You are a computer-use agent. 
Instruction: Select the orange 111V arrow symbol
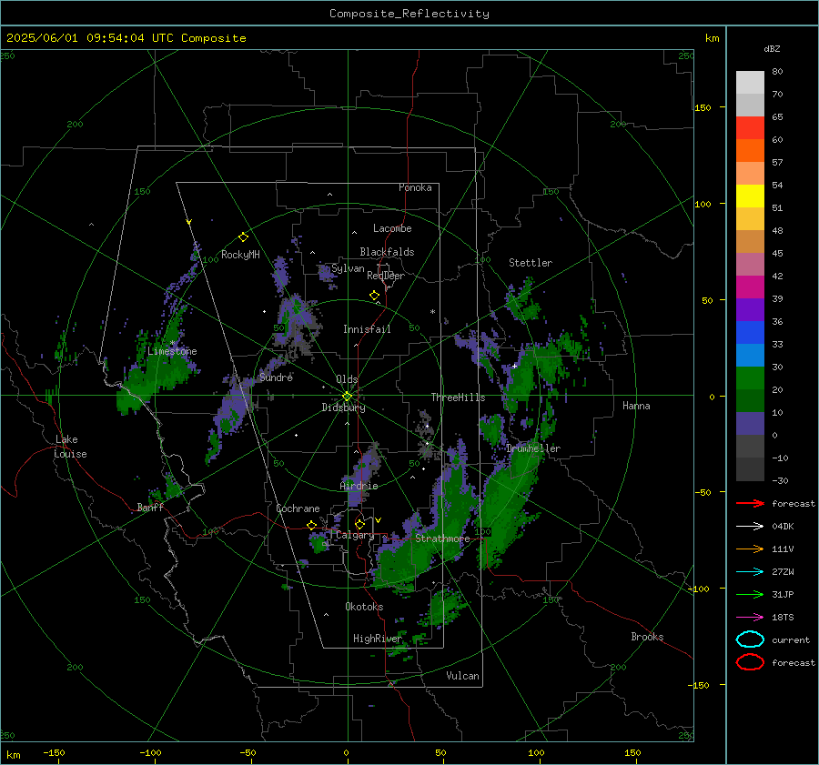750,549
